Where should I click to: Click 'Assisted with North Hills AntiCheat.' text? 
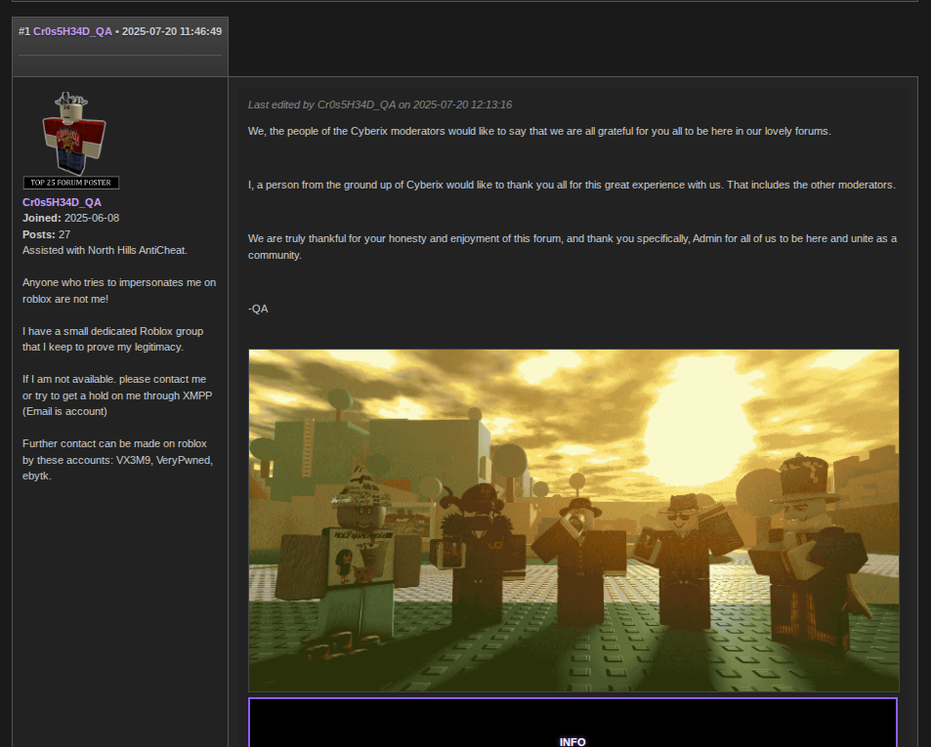(106, 250)
